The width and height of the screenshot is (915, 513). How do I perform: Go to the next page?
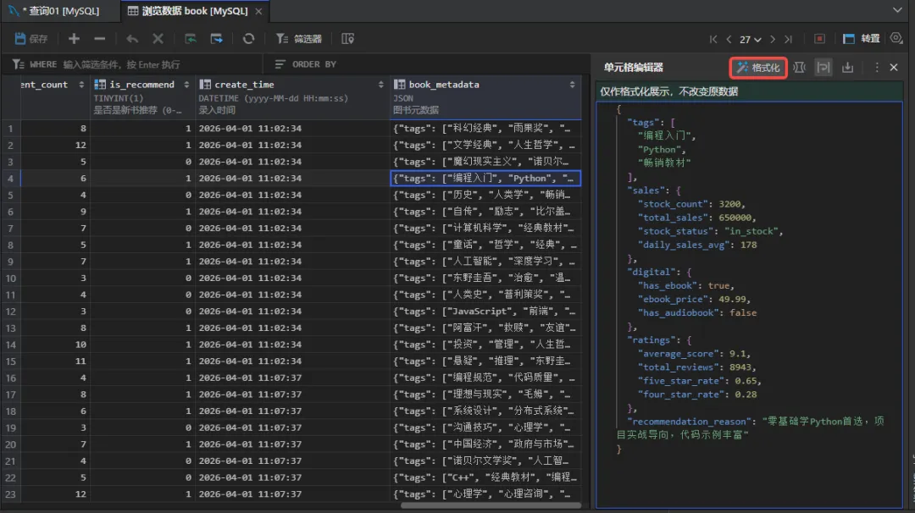coord(773,39)
